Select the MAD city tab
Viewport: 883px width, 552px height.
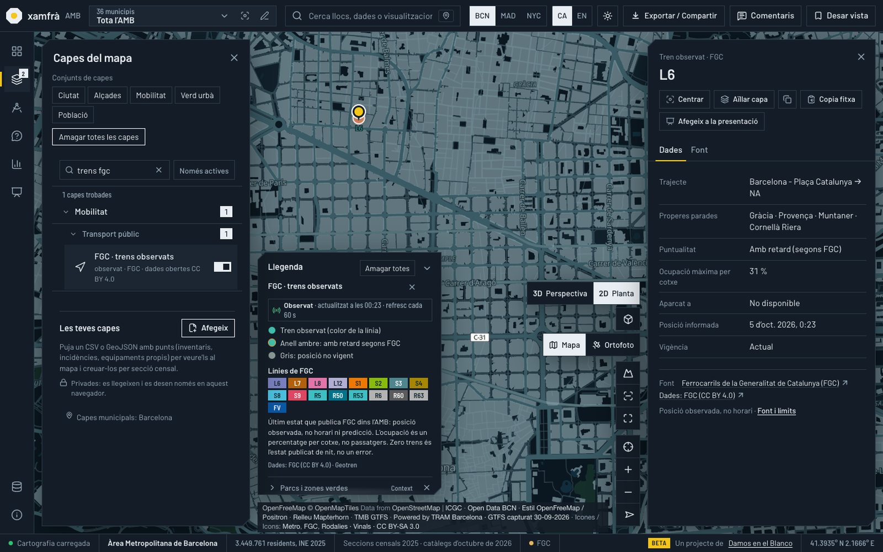508,16
